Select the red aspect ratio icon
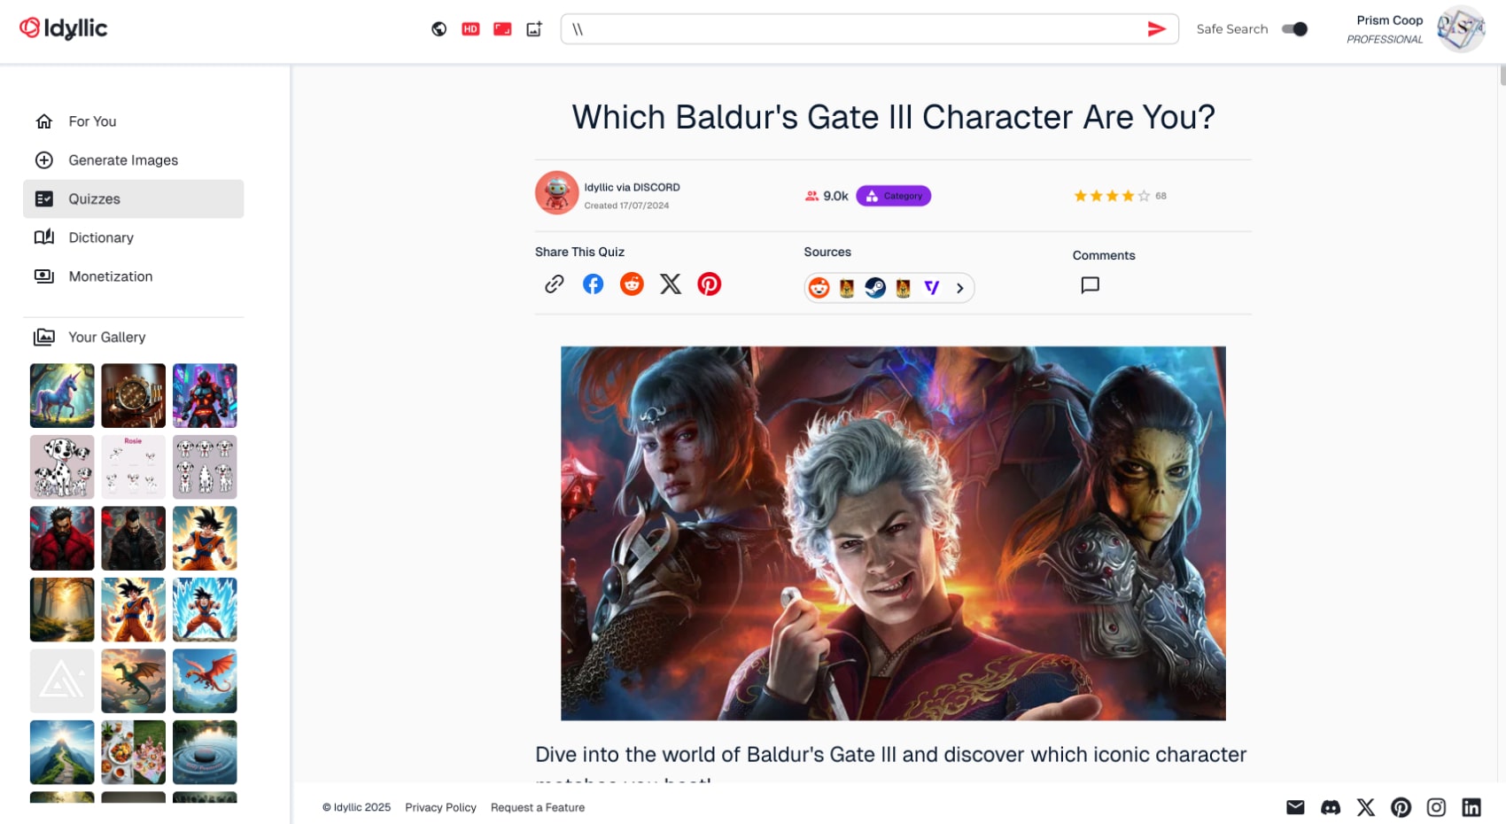Viewport: 1506px width, 824px height. click(x=502, y=29)
